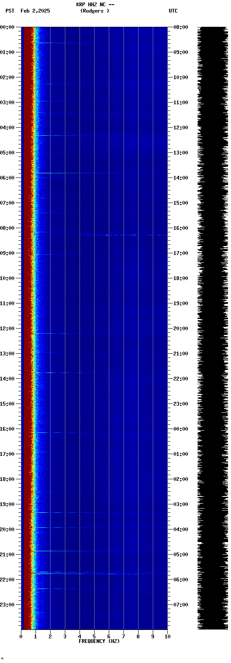
Task: Click the 23:00 label on the PST axis
Action: pyautogui.click(x=7, y=605)
